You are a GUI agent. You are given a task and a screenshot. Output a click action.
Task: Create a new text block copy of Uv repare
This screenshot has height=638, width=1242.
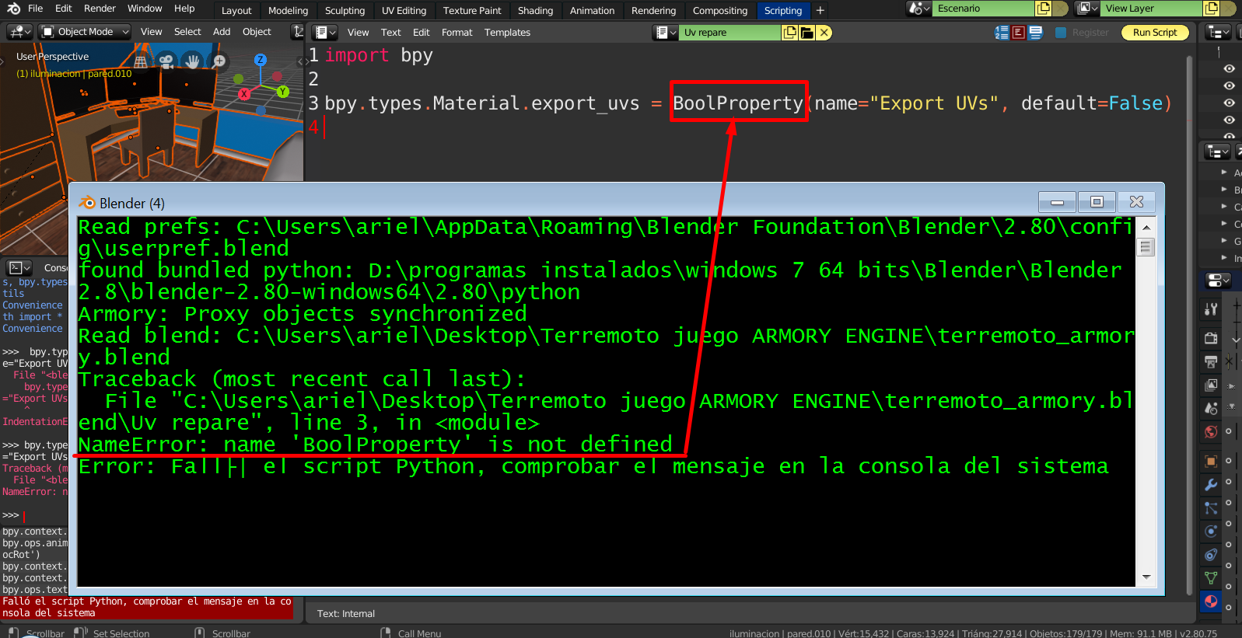(790, 32)
